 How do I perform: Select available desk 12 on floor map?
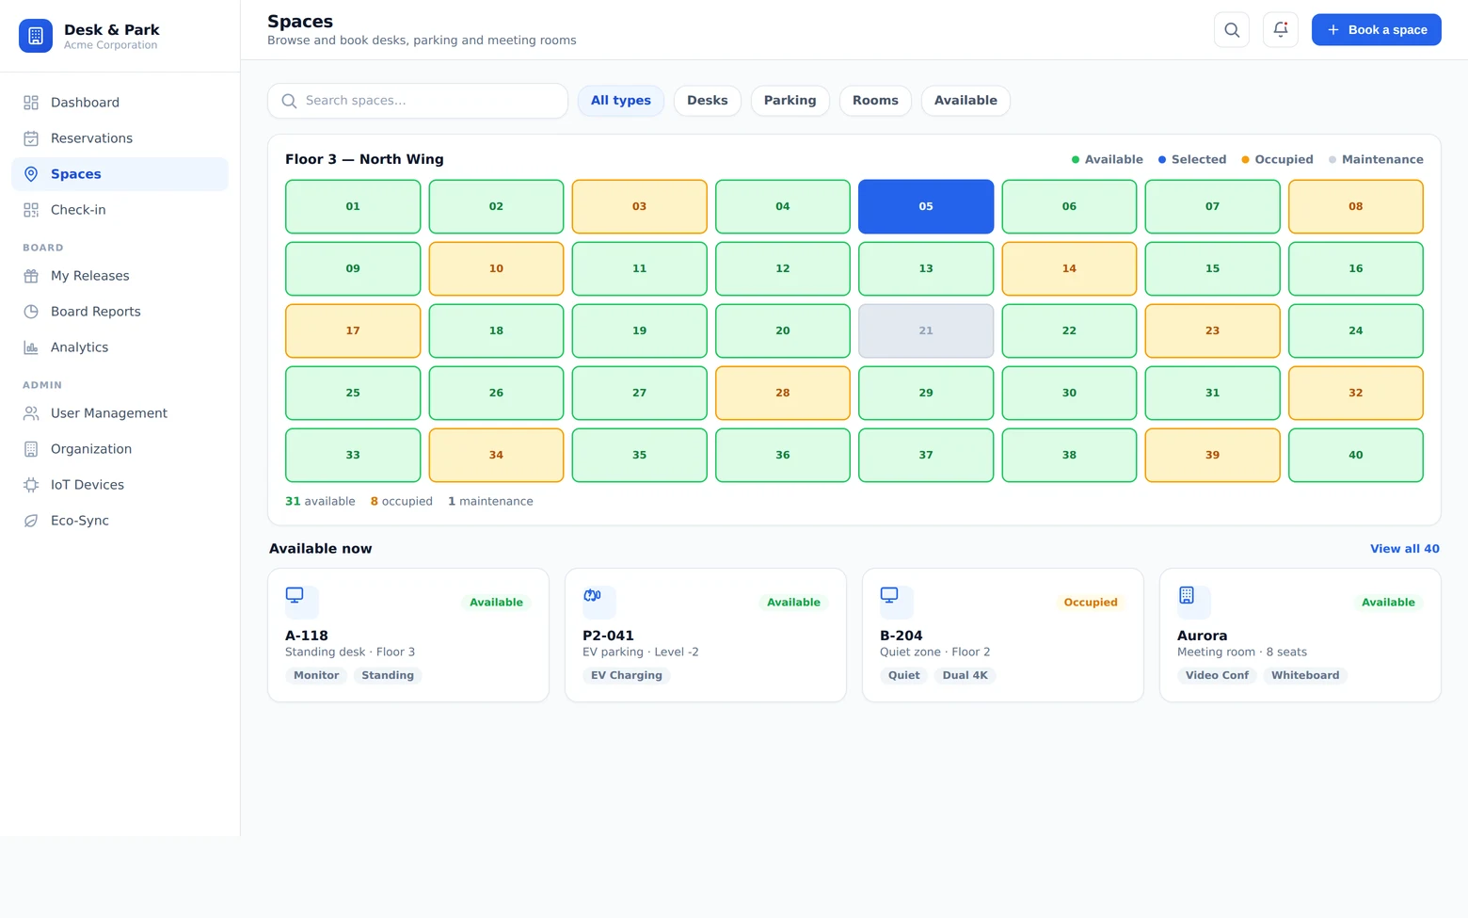coord(782,268)
